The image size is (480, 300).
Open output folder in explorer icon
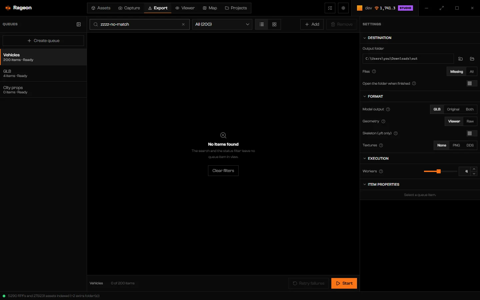[472, 59]
